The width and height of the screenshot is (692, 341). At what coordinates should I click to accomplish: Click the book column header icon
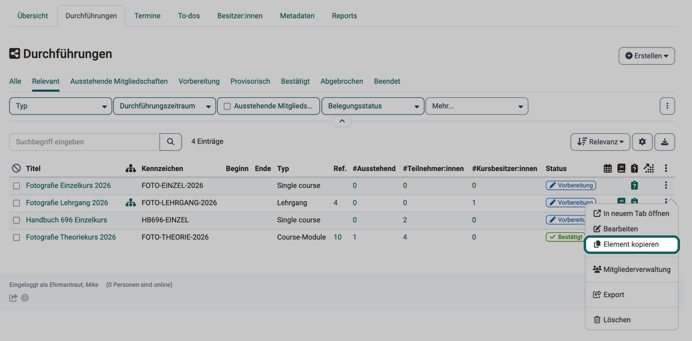tap(622, 168)
